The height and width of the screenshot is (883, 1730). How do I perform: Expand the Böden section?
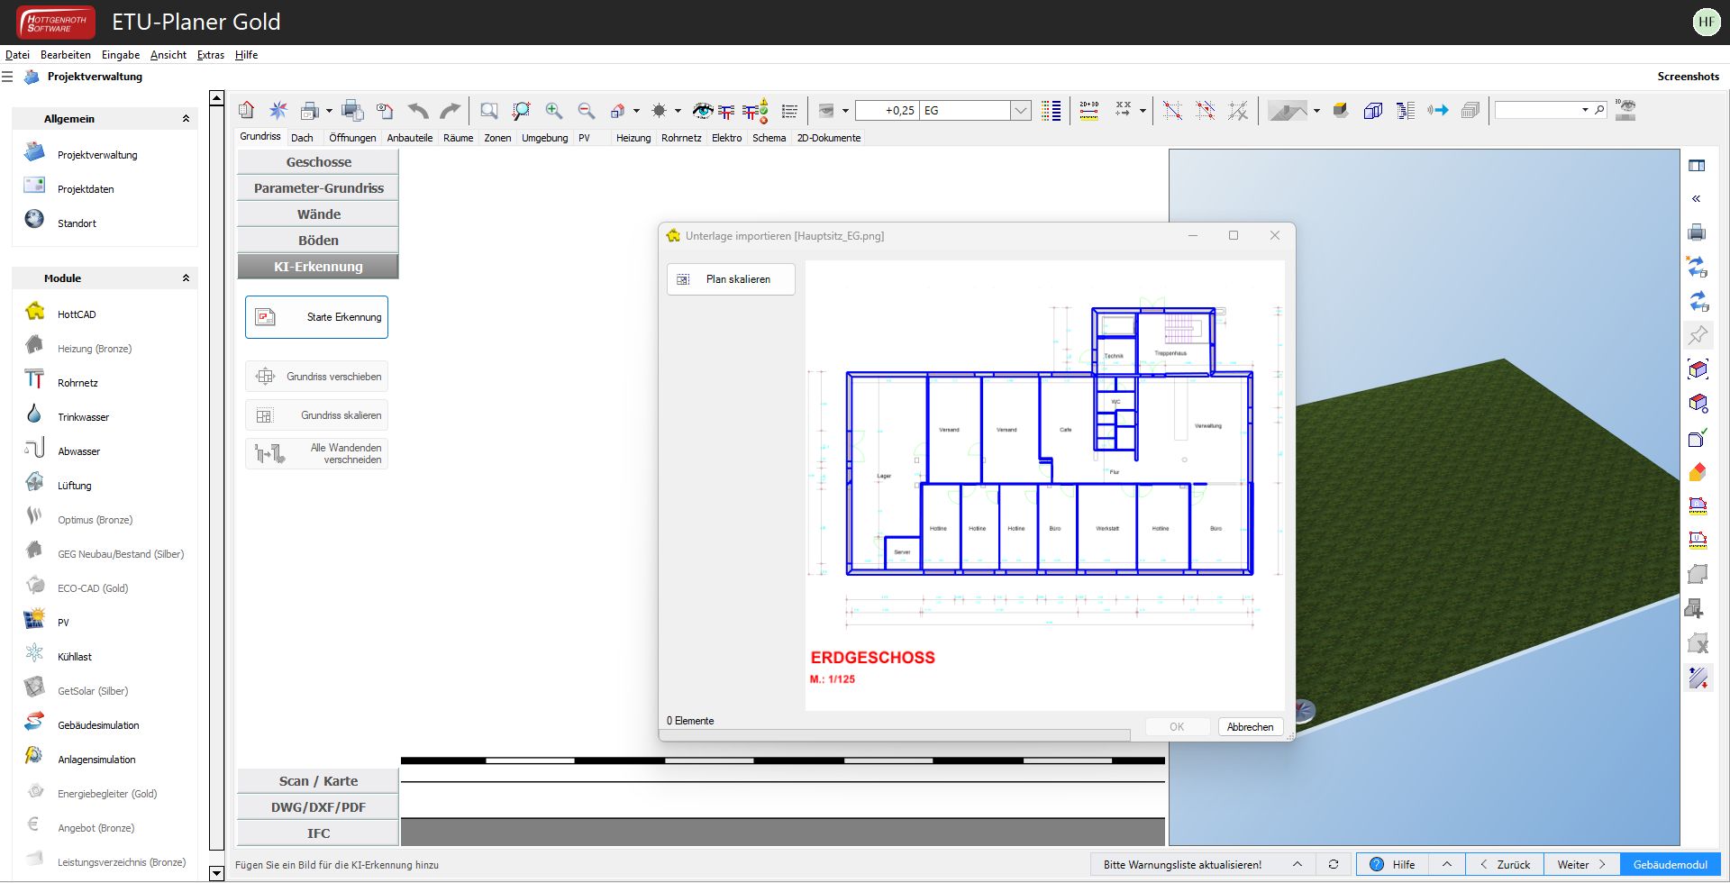(x=318, y=241)
